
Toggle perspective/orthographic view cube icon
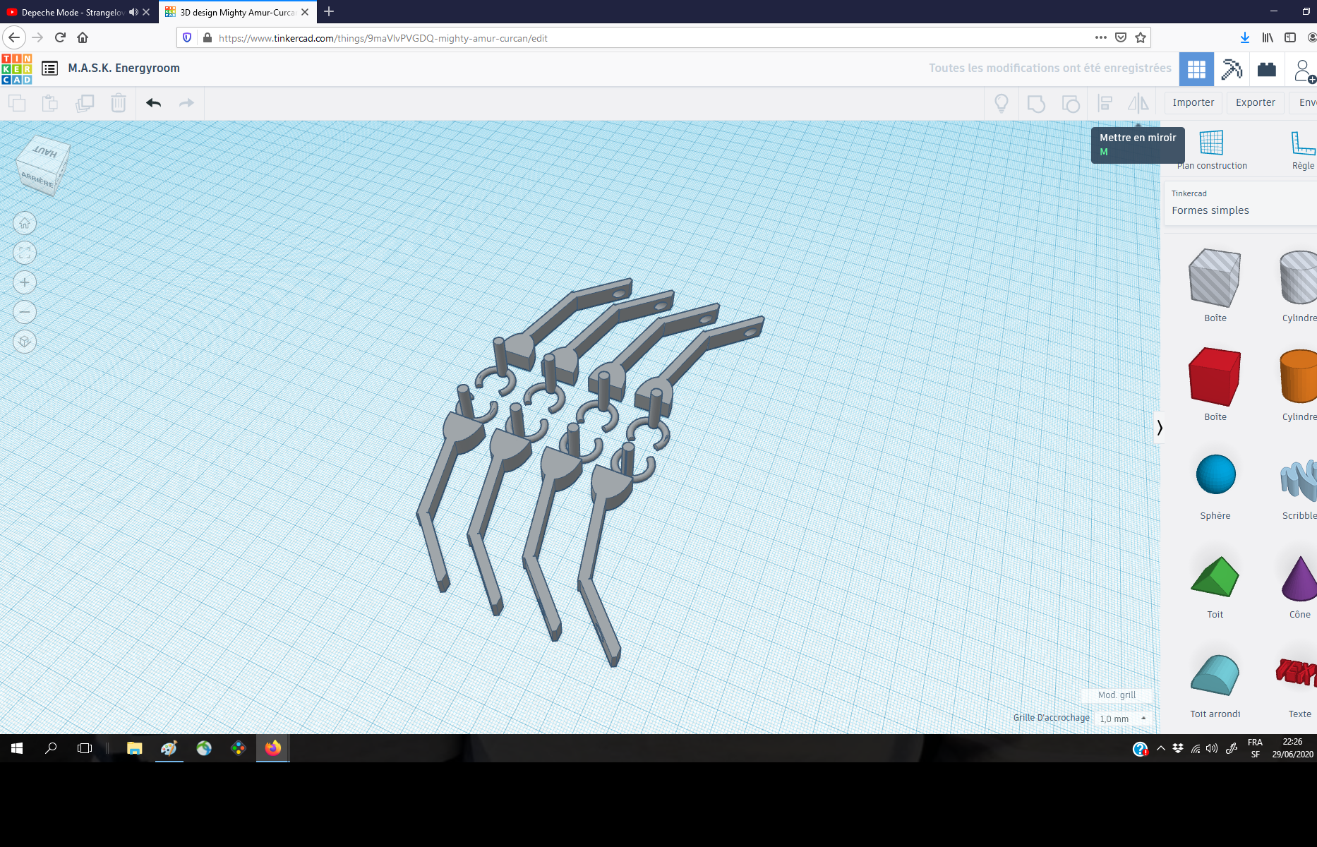(x=25, y=342)
